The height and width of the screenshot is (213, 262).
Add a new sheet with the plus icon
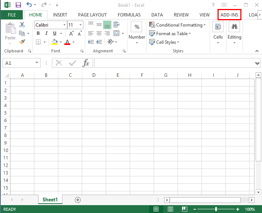78,200
